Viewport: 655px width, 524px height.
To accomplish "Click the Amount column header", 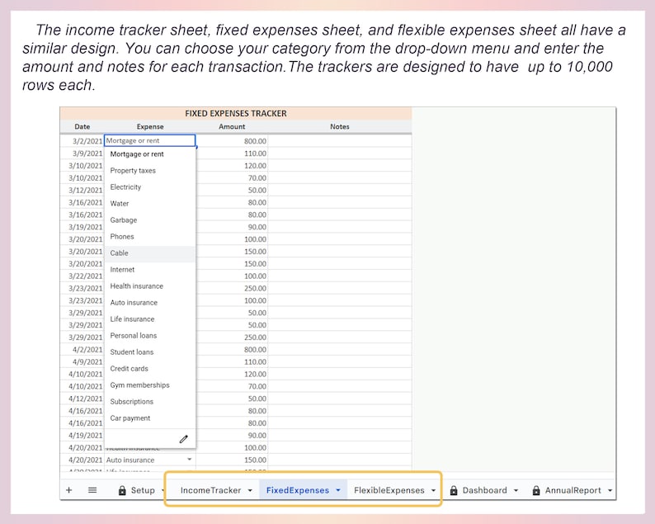I will 232,126.
